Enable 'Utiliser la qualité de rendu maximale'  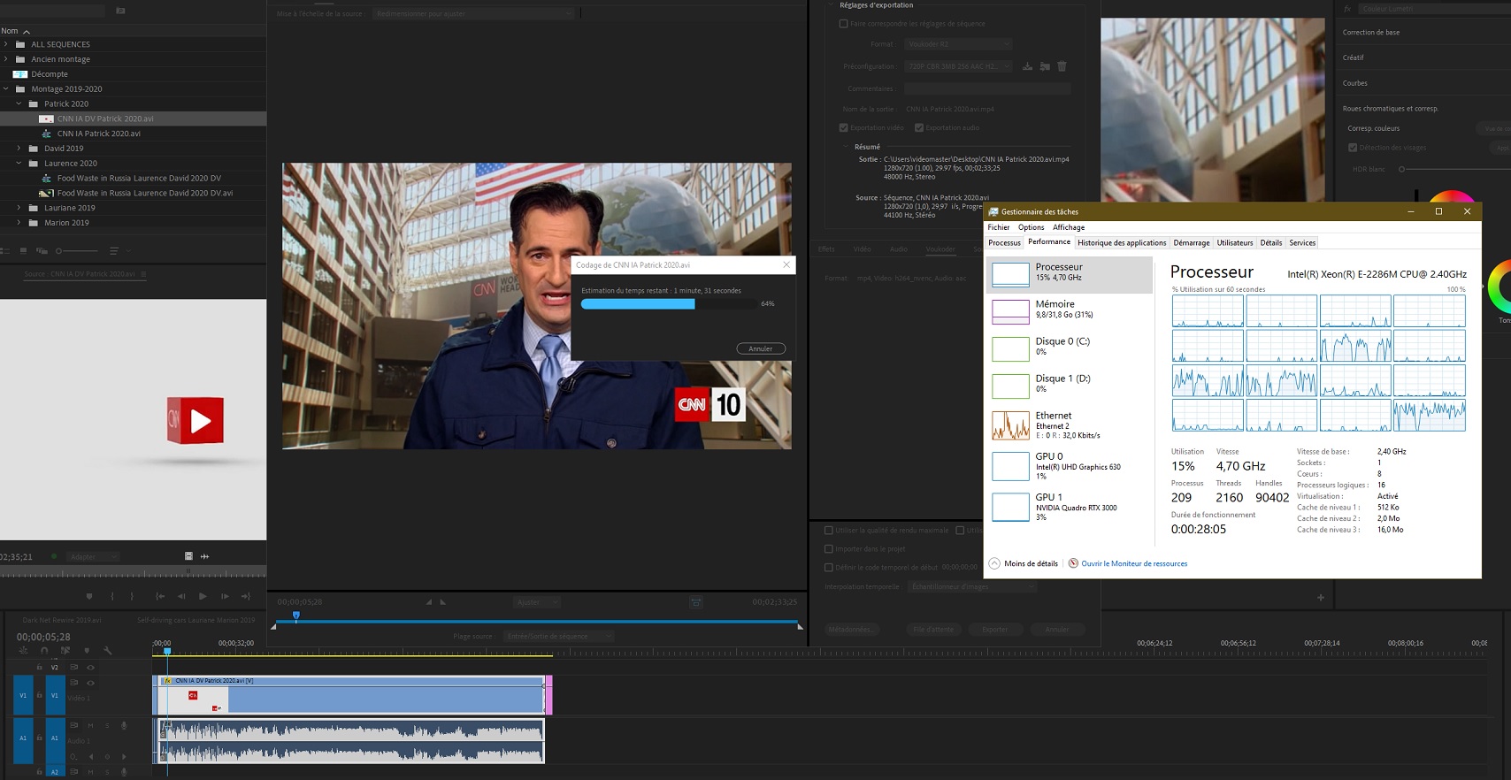coord(828,531)
